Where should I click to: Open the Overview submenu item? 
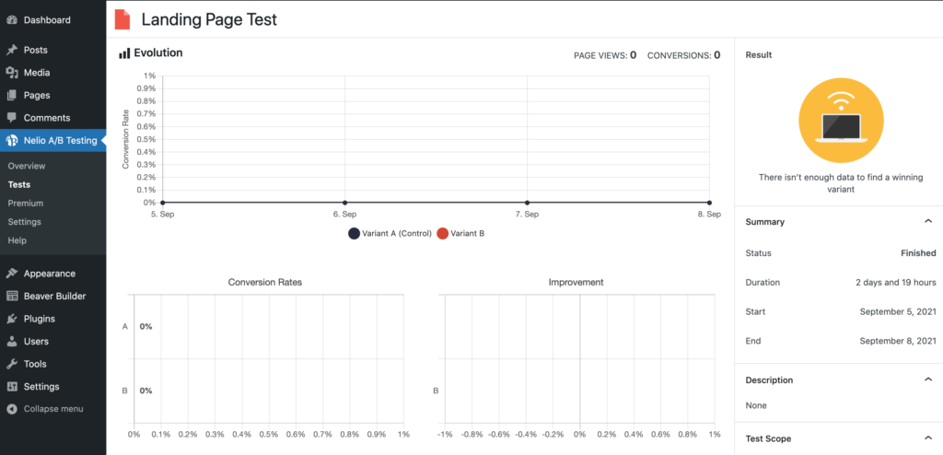click(x=27, y=166)
